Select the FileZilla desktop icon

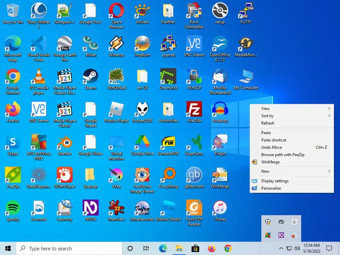[194, 112]
